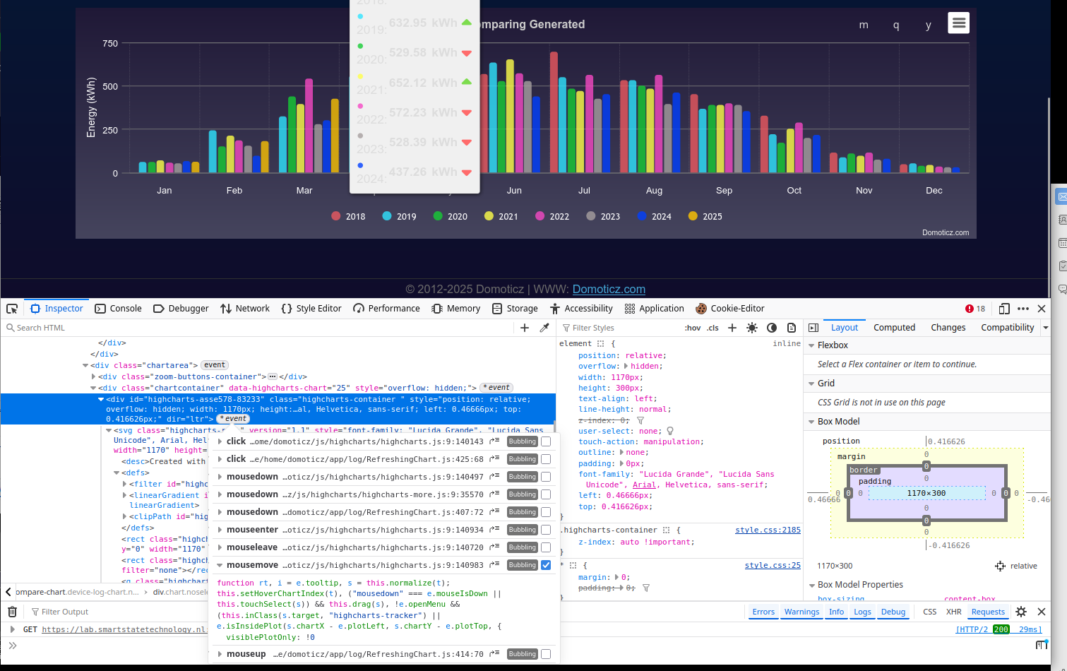Toggle print media simulation icon

[x=792, y=328]
